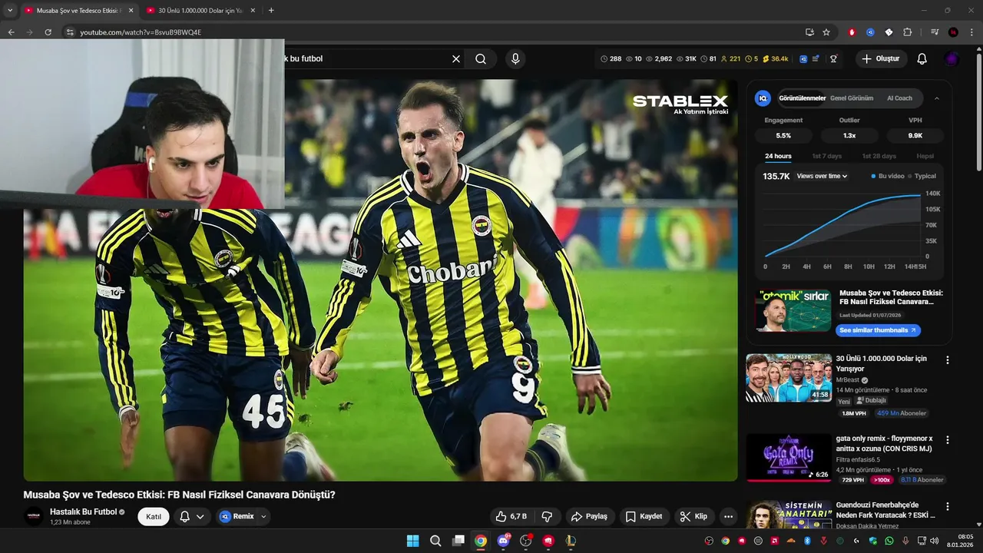The height and width of the screenshot is (553, 983).
Task: Select the 24 hours range tab
Action: (x=778, y=156)
